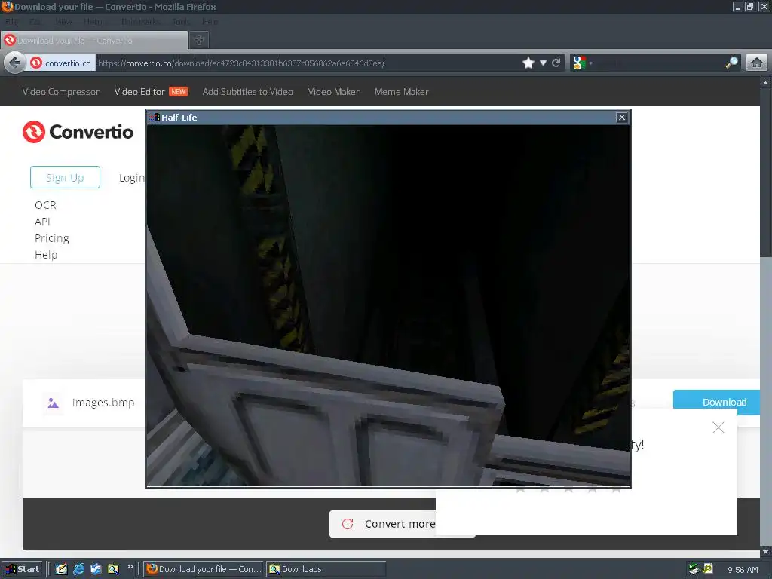This screenshot has width=772, height=579.
Task: Open a new tab with the plus button
Action: click(x=199, y=41)
